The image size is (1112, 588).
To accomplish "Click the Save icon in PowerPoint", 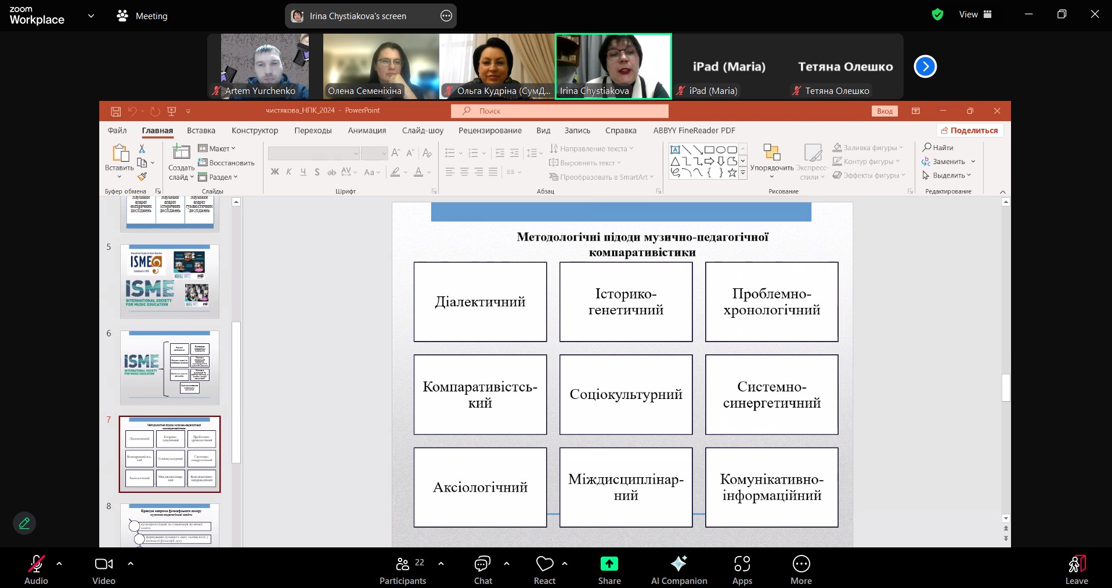I will pyautogui.click(x=116, y=111).
